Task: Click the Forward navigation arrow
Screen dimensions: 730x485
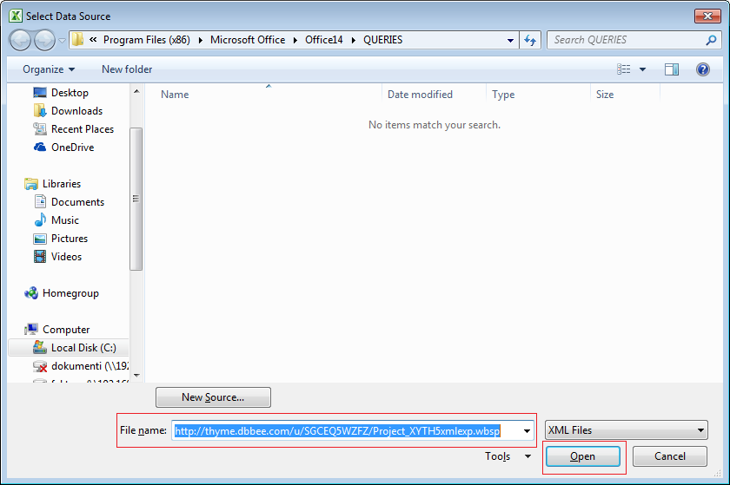Action: click(x=45, y=41)
